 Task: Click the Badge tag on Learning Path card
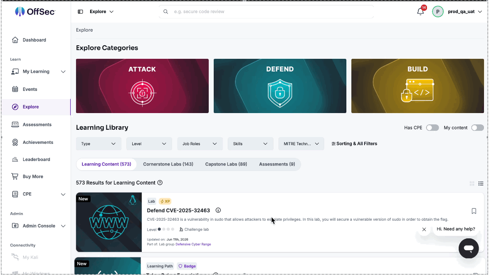[x=187, y=266]
